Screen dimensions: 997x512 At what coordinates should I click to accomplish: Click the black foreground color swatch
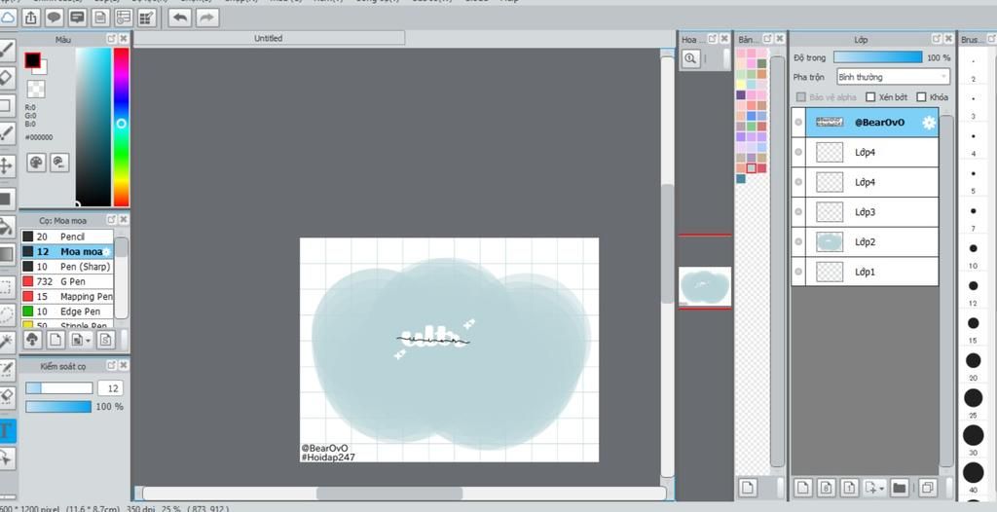[x=32, y=60]
